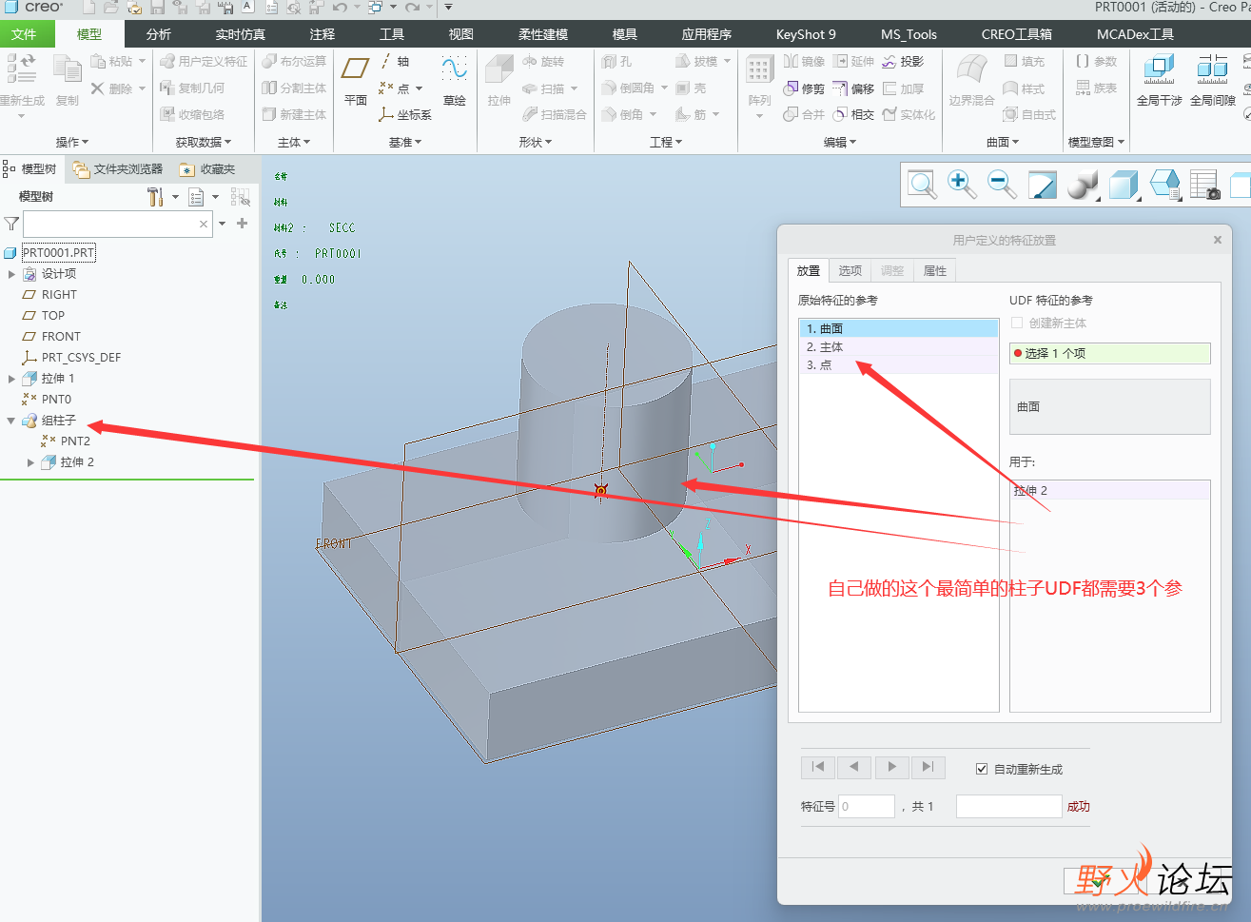Click the 修剪 trim tool
Screen dimensions: 1251x922
[804, 88]
